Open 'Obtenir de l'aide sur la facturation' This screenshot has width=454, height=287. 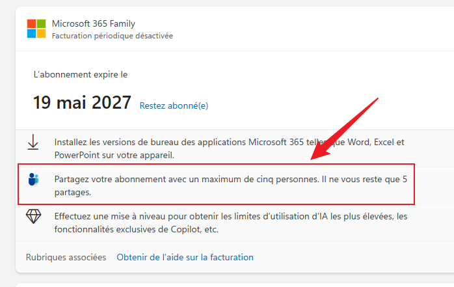pyautogui.click(x=185, y=257)
